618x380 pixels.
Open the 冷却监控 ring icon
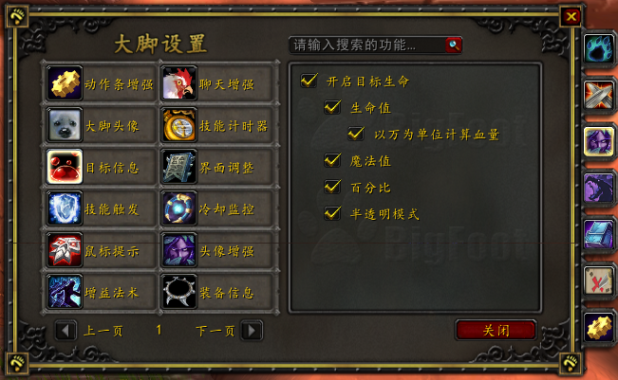(178, 208)
